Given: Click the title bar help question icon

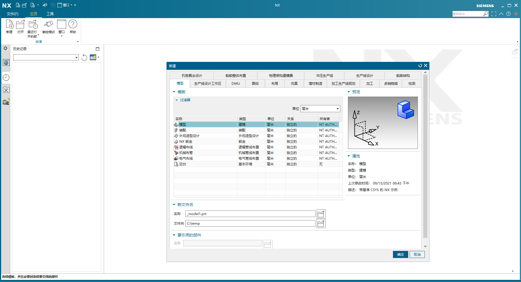Looking at the screenshot, I should click(508, 14).
